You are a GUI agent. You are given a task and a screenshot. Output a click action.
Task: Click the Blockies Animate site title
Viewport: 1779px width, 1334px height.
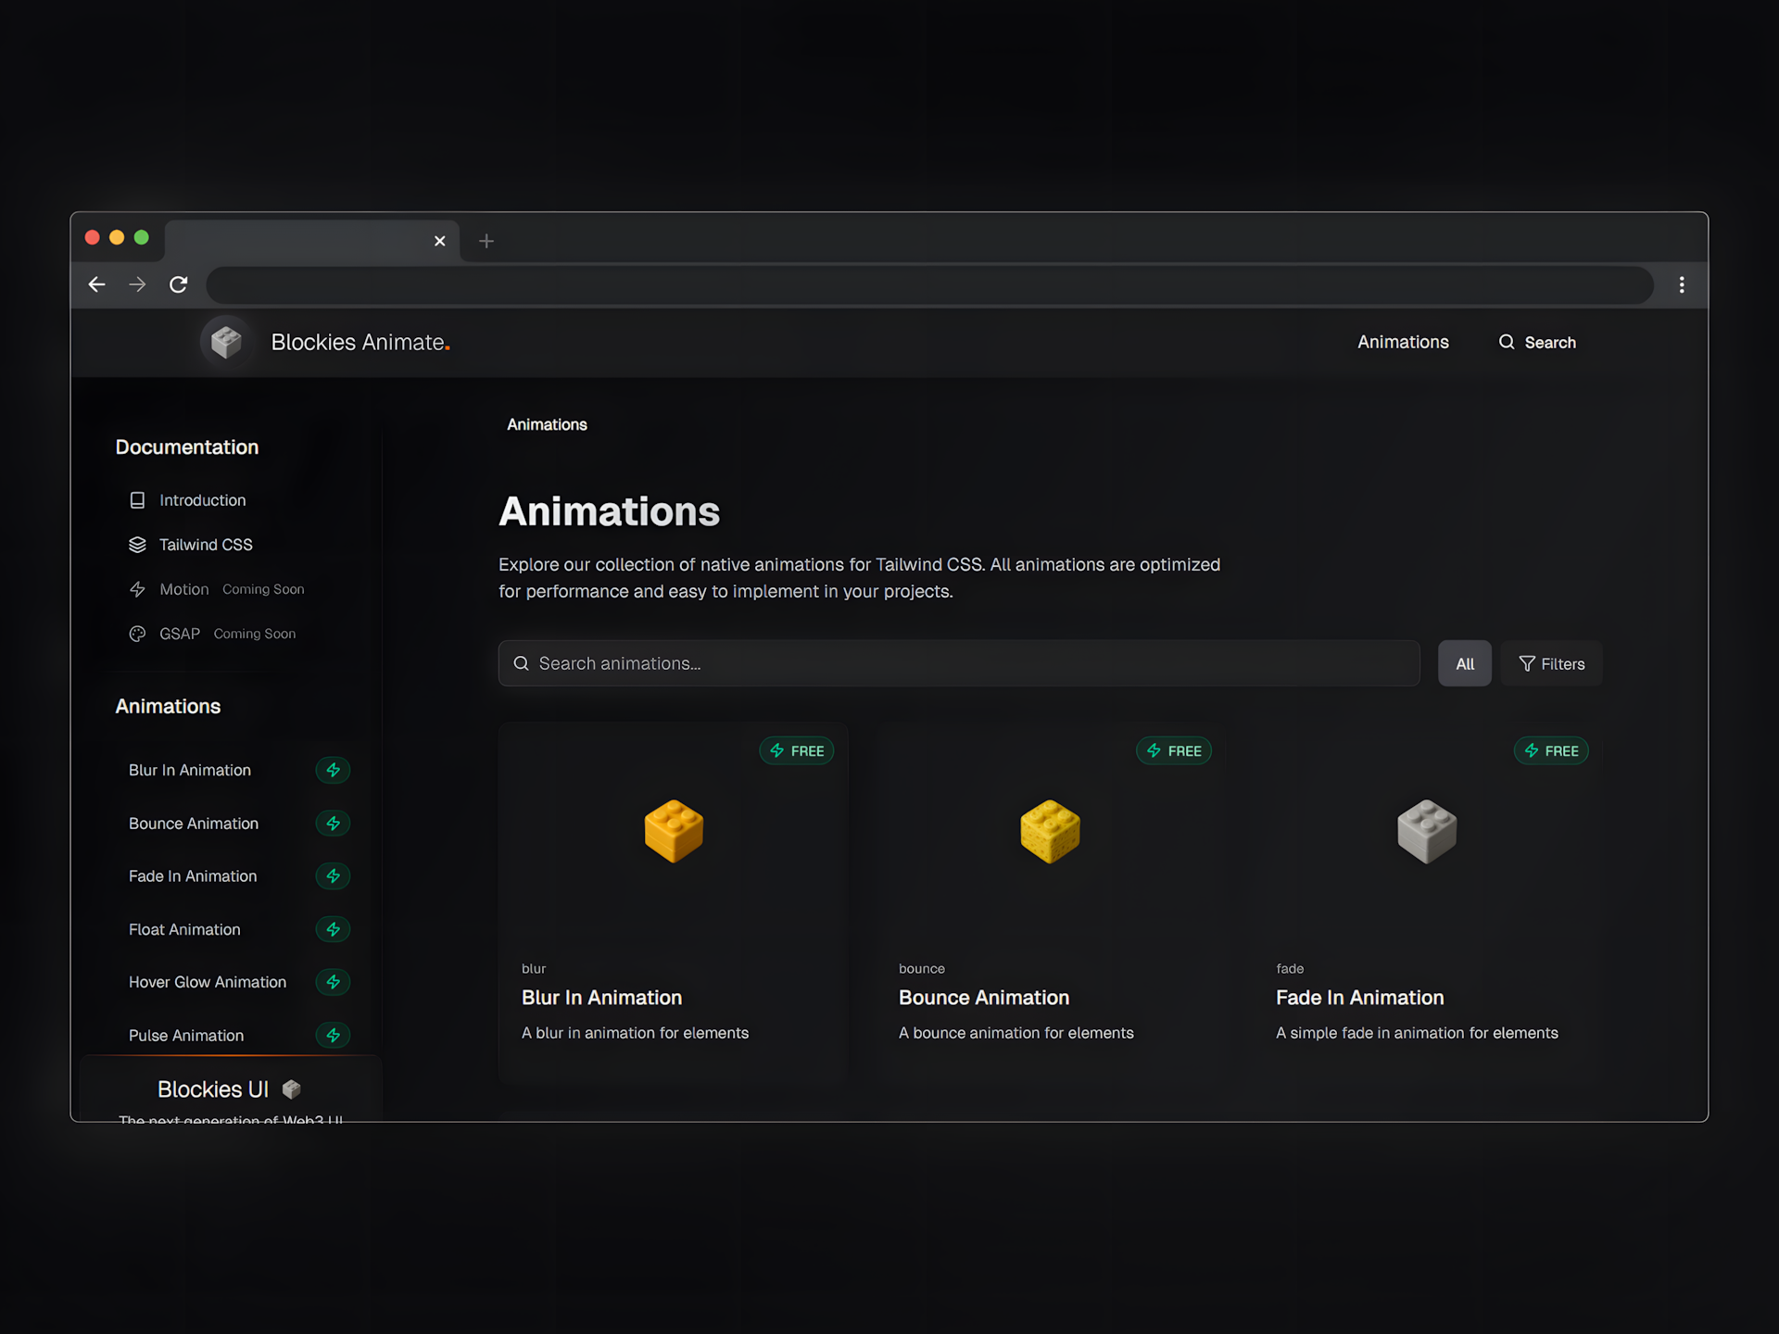pyautogui.click(x=360, y=342)
